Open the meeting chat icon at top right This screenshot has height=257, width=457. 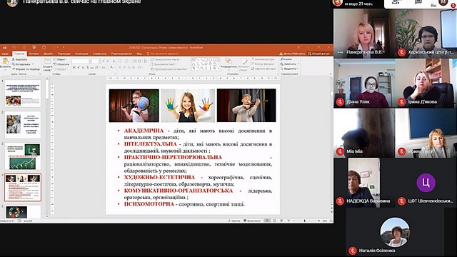[418, 2]
